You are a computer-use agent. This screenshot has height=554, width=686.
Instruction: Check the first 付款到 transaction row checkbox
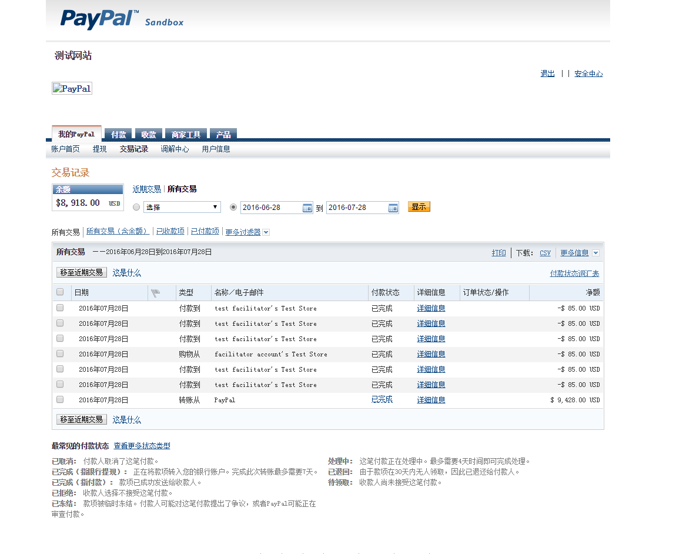[60, 308]
